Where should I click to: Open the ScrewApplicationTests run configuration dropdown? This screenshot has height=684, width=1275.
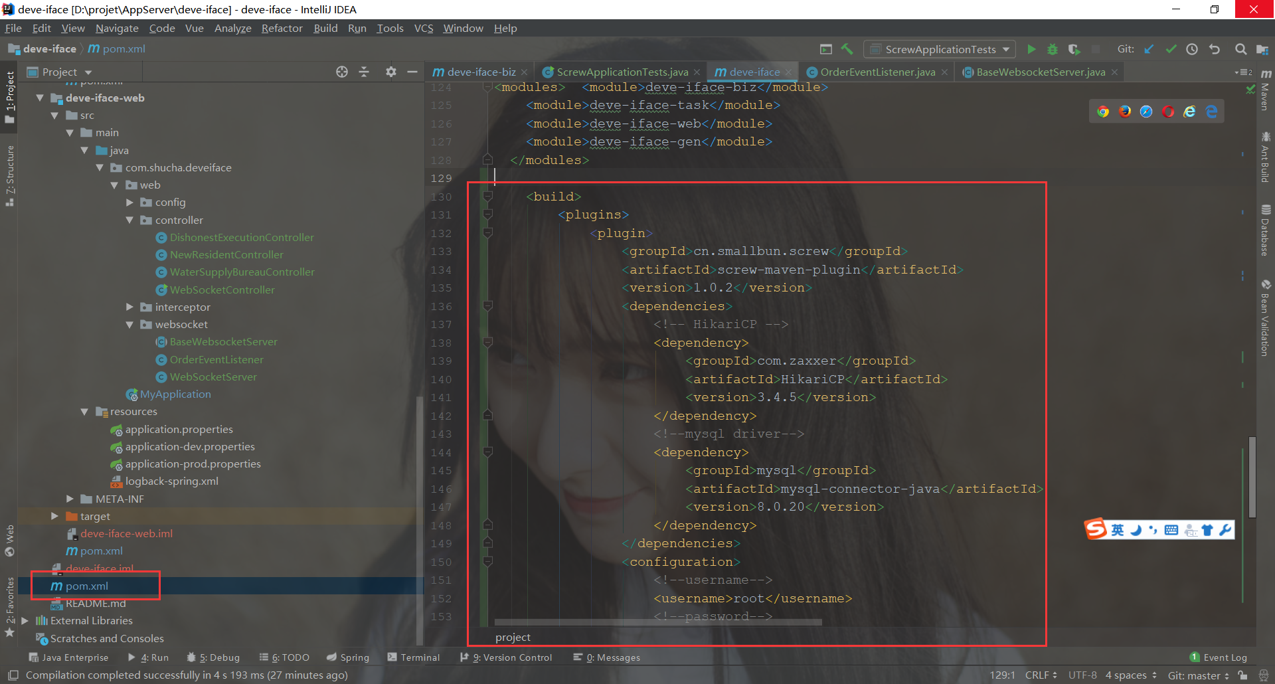[938, 48]
